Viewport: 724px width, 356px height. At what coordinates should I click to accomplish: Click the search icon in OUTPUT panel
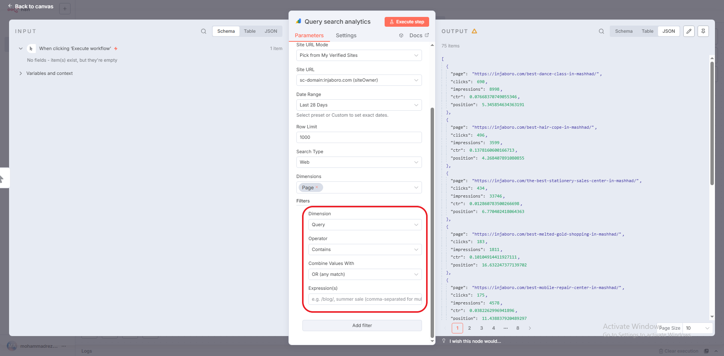click(601, 31)
